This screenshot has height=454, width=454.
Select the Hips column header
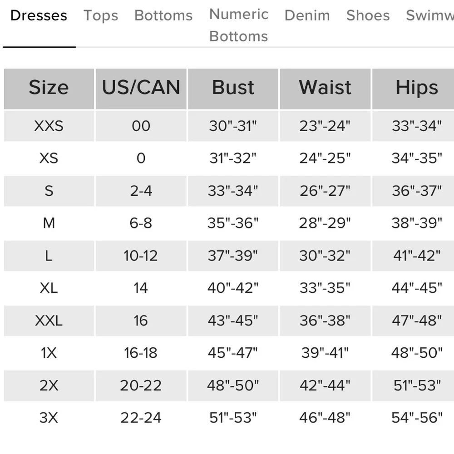pos(417,88)
